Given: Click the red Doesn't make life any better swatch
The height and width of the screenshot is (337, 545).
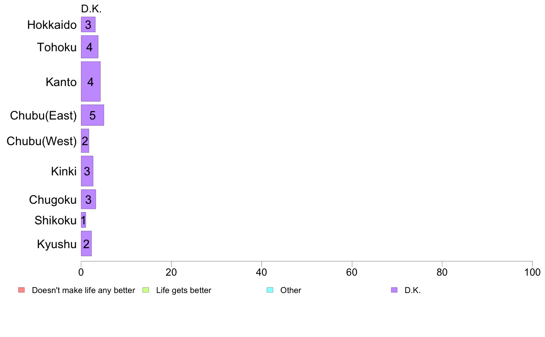Looking at the screenshot, I should click(x=22, y=290).
